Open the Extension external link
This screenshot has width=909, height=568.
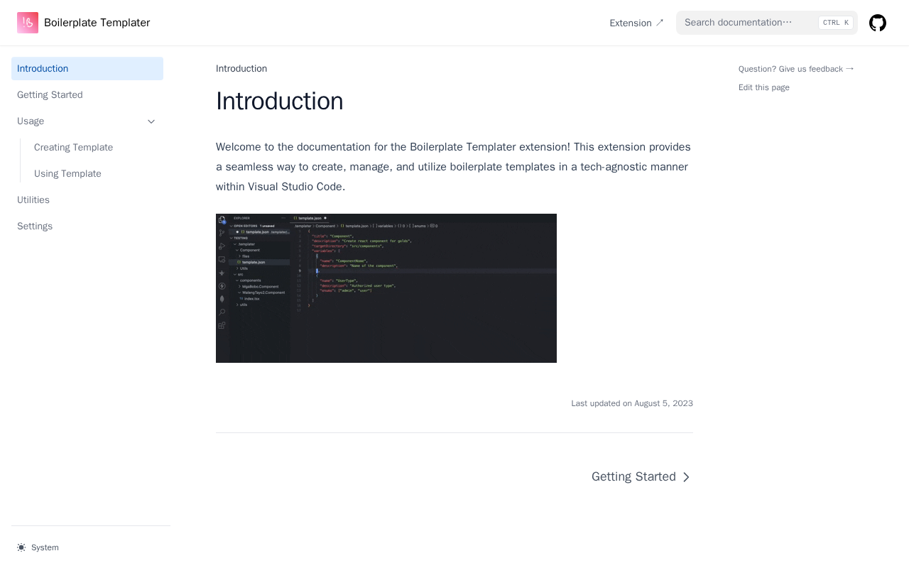coord(636,23)
